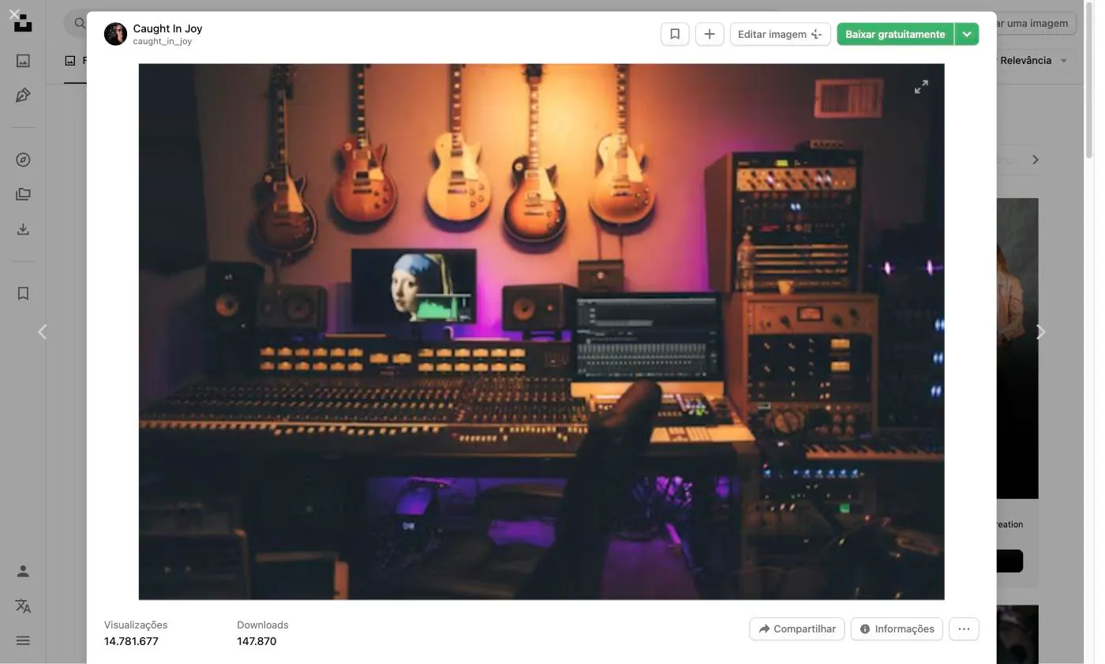Open the Collections folder icon in sidebar

click(23, 194)
